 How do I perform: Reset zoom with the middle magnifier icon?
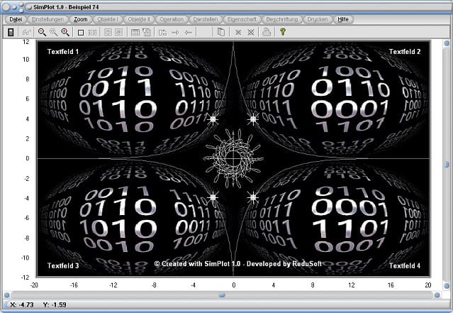pos(53,32)
